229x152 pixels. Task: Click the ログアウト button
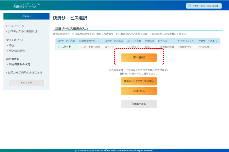pos(26,83)
